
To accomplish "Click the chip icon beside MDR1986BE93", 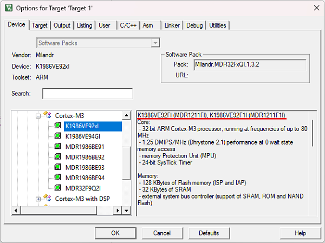I will 58,167.
